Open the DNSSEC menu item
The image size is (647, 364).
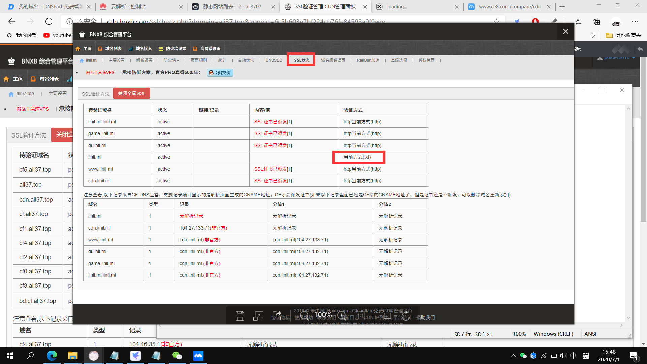(x=274, y=60)
